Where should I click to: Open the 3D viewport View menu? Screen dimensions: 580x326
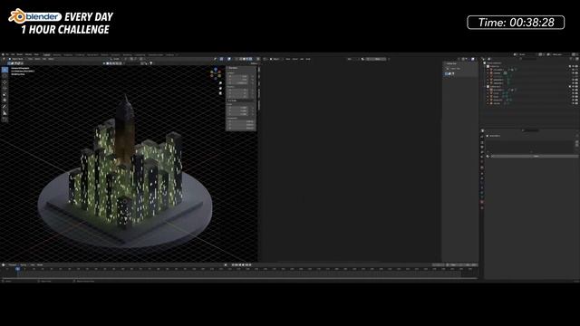(30, 59)
